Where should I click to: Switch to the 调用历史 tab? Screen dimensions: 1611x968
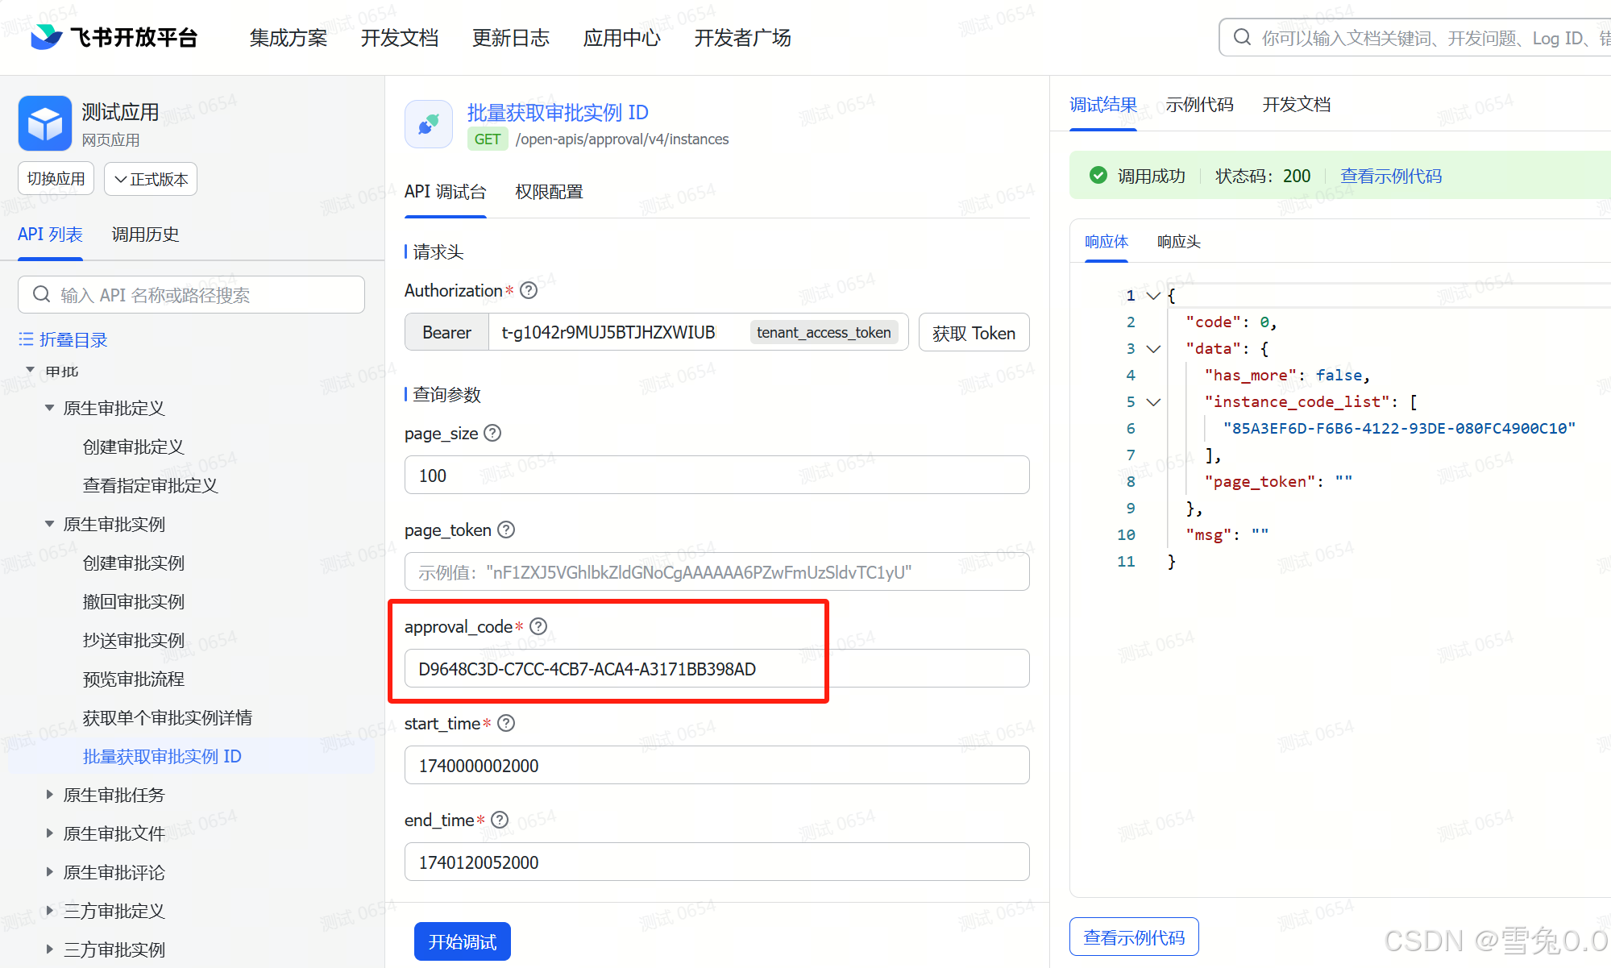tap(145, 235)
